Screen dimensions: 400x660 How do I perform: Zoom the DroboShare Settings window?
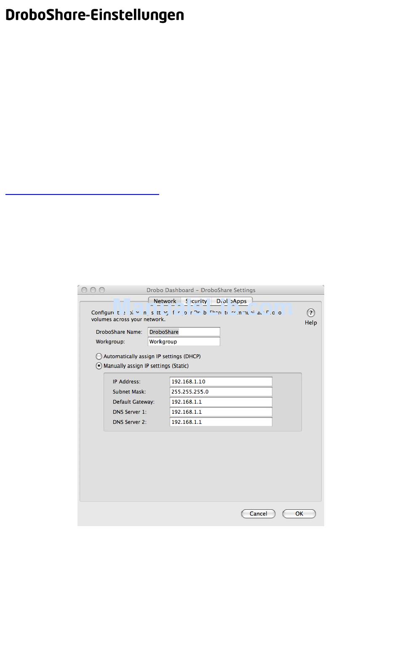tap(102, 290)
